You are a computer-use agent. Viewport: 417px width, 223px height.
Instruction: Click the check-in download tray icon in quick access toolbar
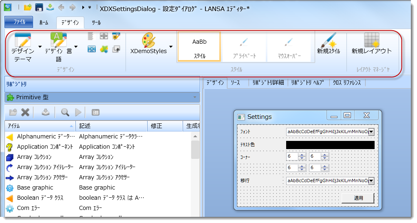coord(50,7)
